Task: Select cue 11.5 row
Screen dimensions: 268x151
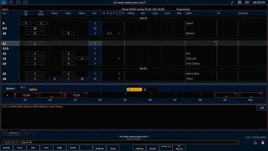Action: click(x=134, y=49)
